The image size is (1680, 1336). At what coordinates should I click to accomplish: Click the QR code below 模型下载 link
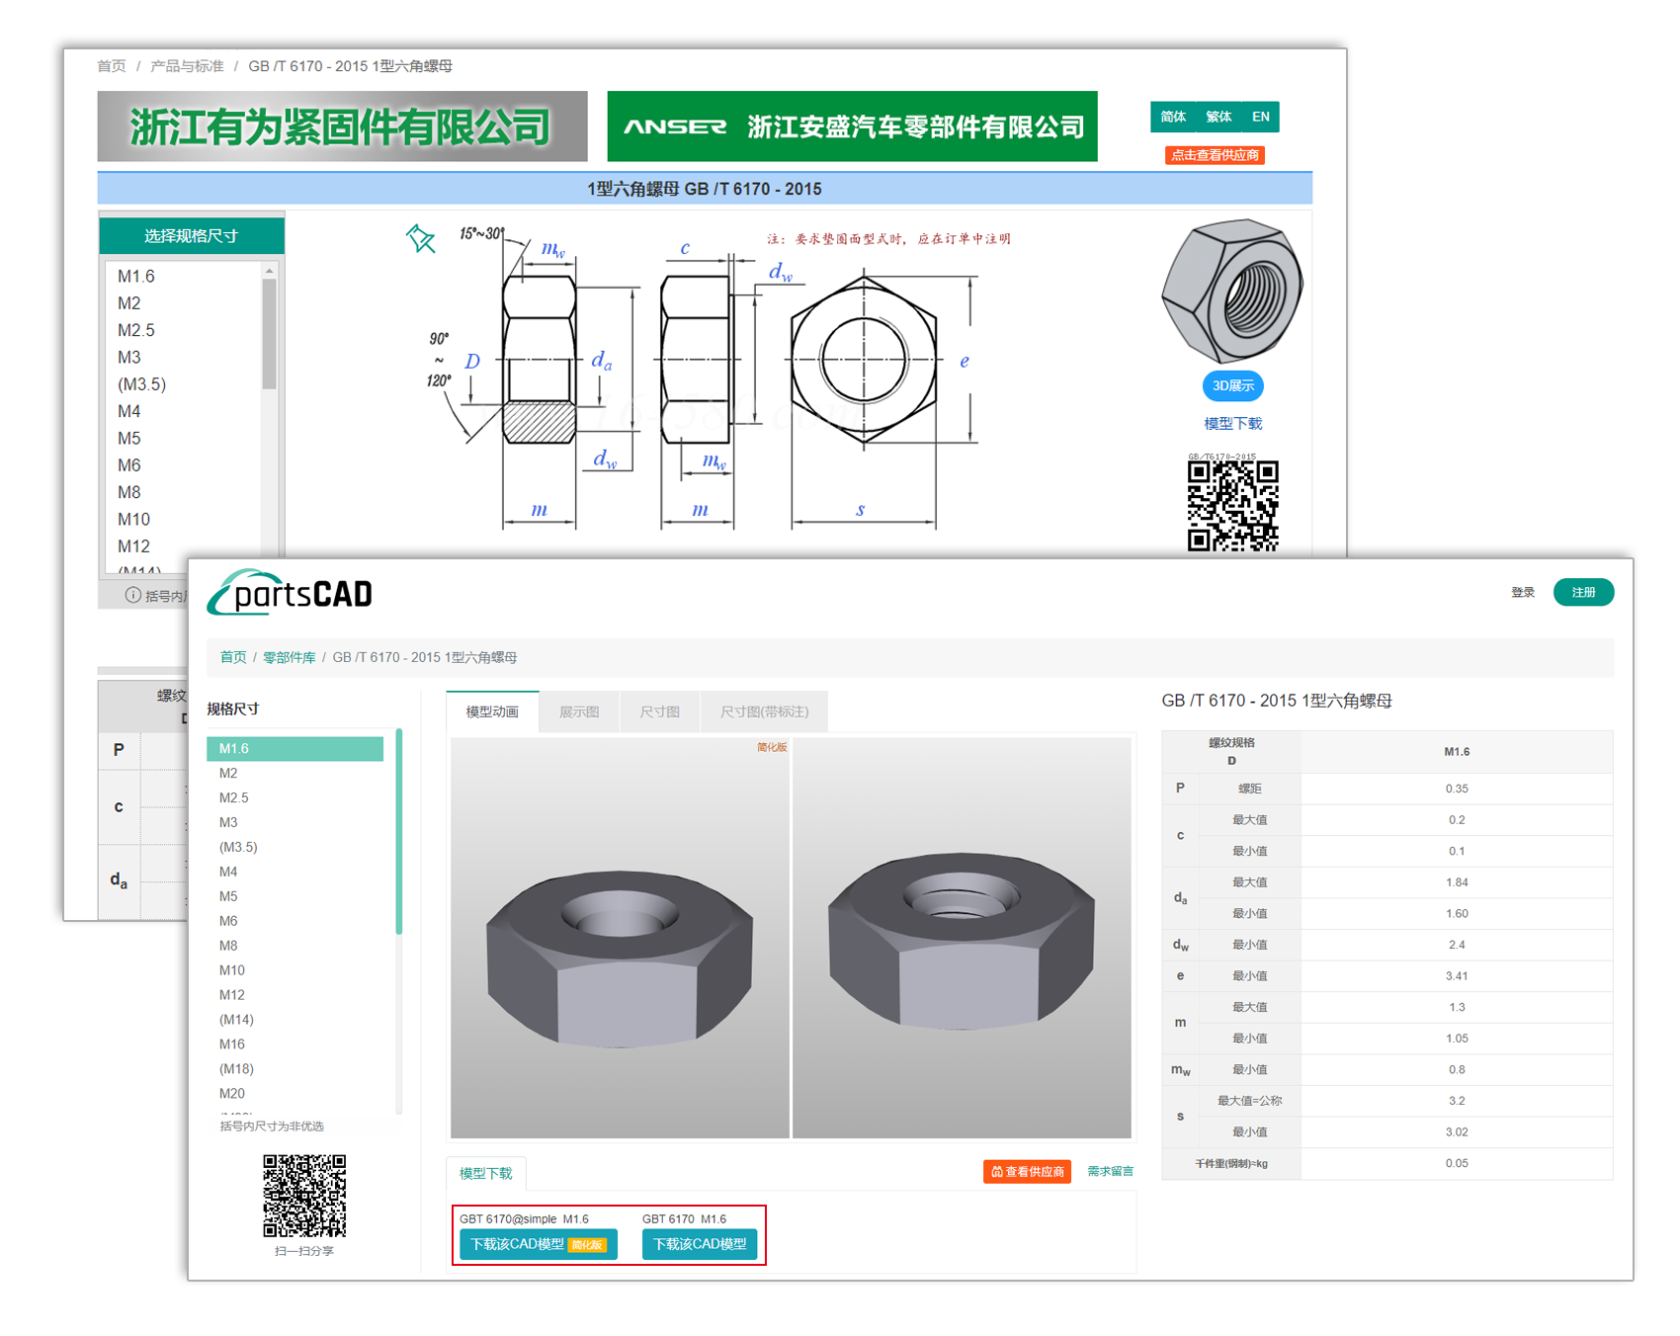point(1232,505)
